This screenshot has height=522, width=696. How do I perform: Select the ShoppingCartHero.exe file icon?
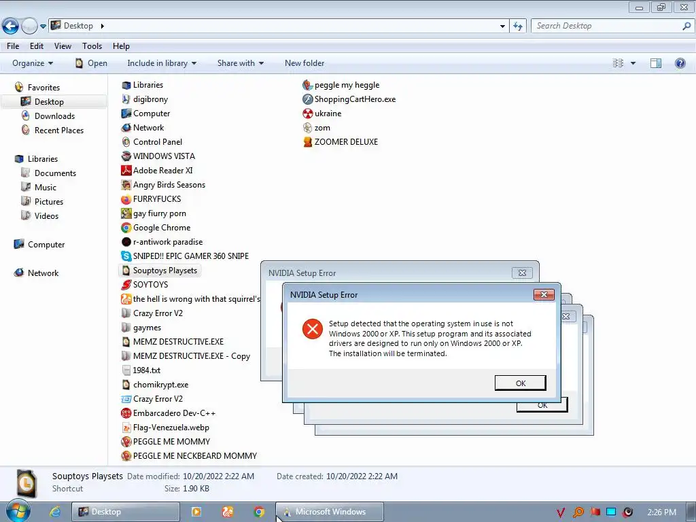pos(308,99)
